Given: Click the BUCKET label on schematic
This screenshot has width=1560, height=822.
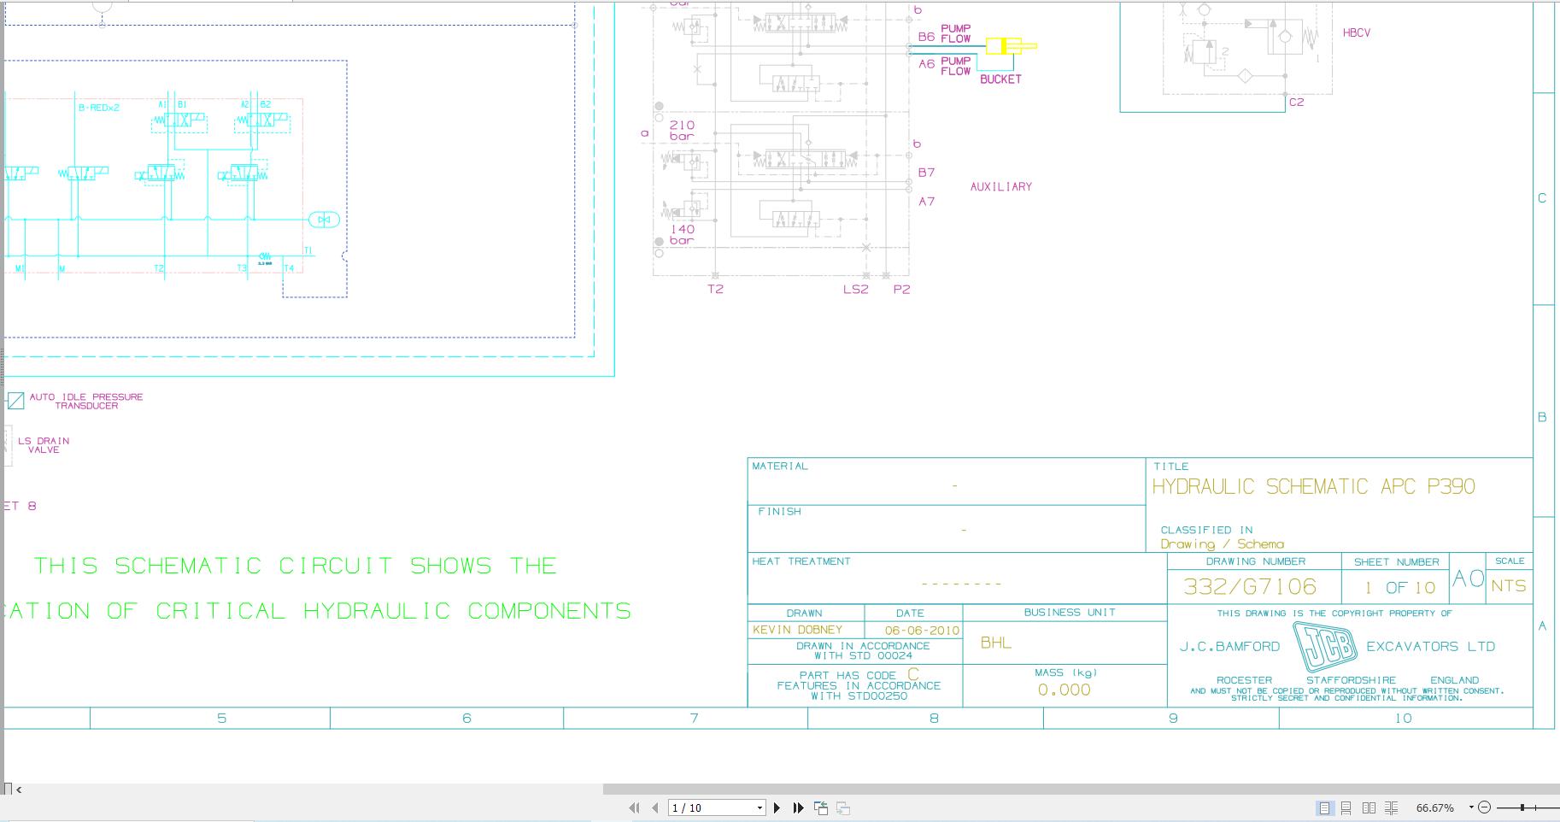Looking at the screenshot, I should point(1000,79).
